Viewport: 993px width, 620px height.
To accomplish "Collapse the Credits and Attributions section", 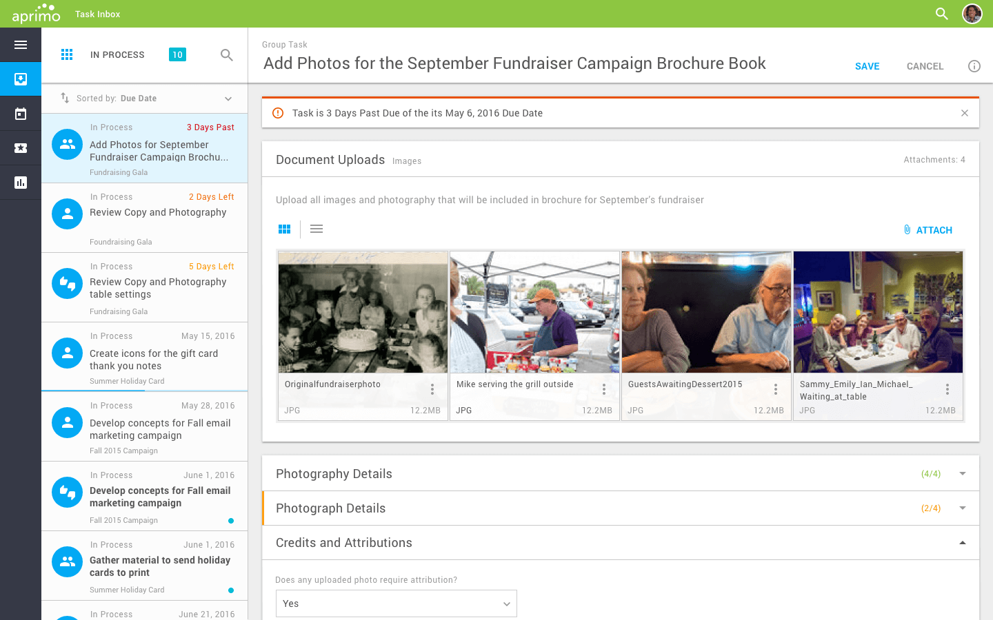I will [963, 543].
